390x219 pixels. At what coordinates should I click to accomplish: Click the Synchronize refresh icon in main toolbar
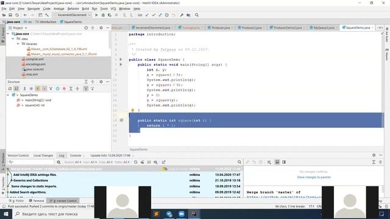pyautogui.click(x=17, y=15)
